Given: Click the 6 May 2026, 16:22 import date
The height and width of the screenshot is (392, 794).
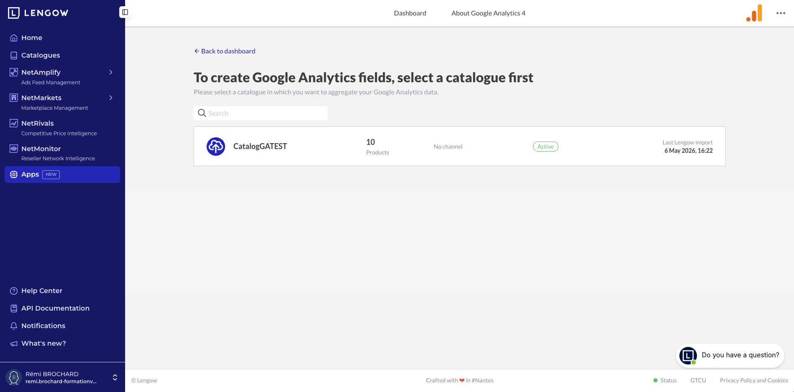Looking at the screenshot, I should click(x=689, y=151).
